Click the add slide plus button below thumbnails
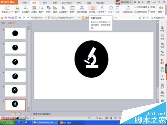 pos(16,114)
